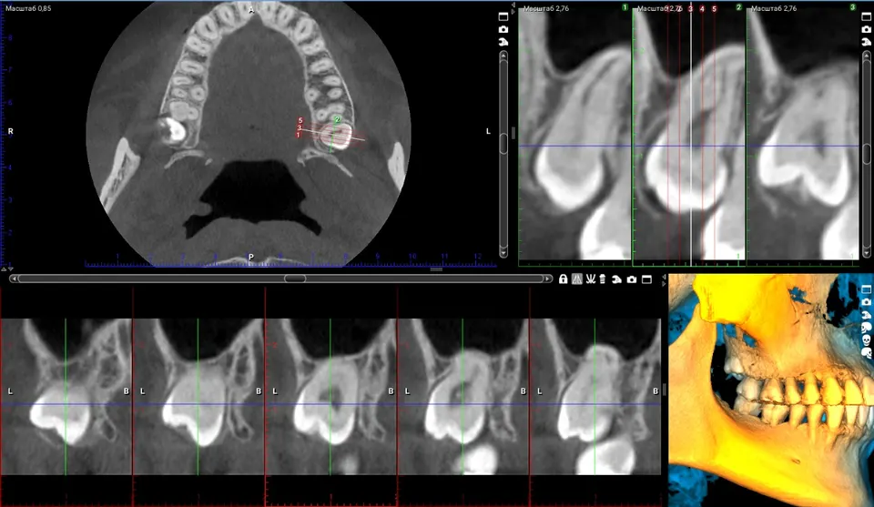This screenshot has height=507, width=874.
Task: Click the green marker 2 on the axial image
Action: click(x=337, y=119)
